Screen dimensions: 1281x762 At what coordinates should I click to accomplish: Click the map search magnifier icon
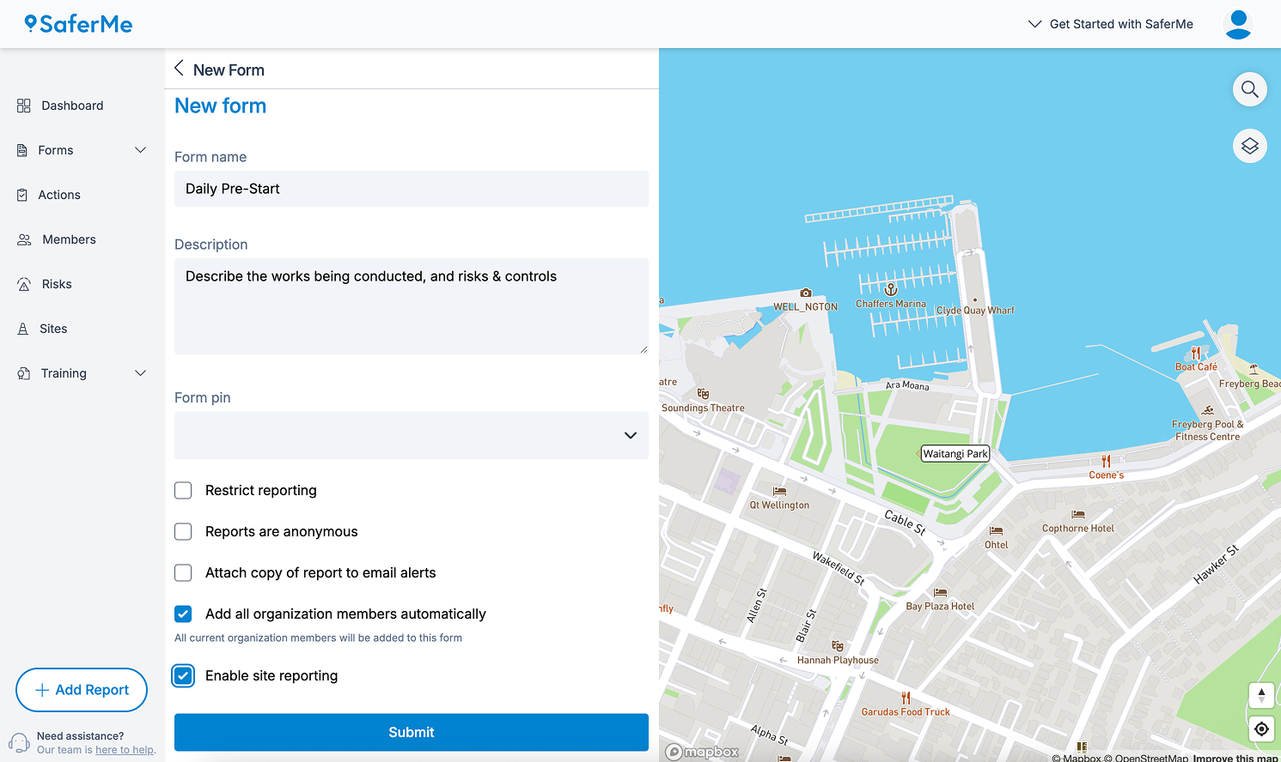click(x=1249, y=89)
